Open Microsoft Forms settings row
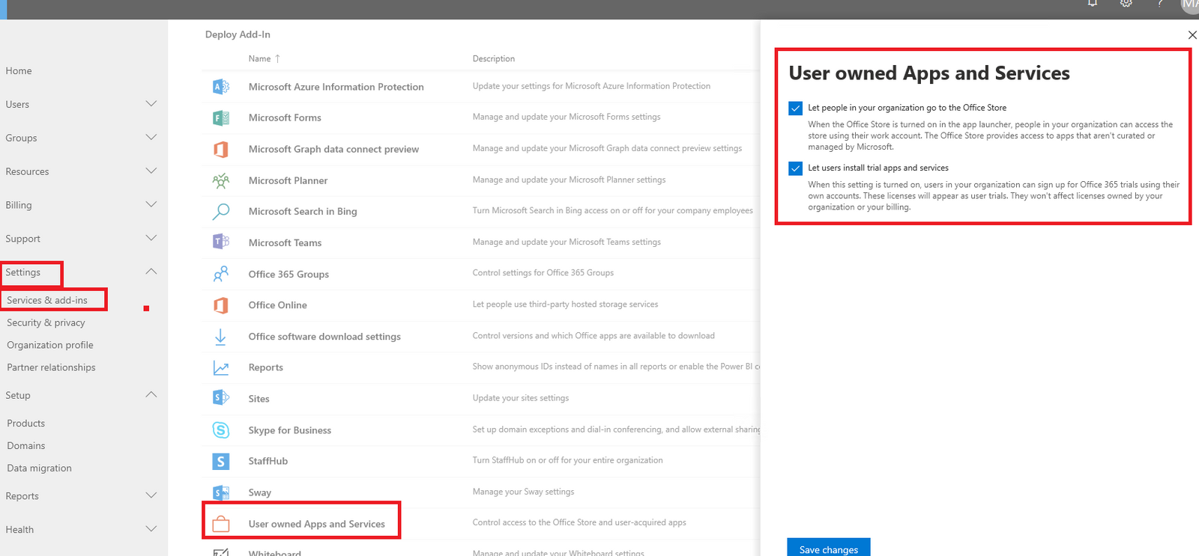The image size is (1199, 556). [x=481, y=117]
